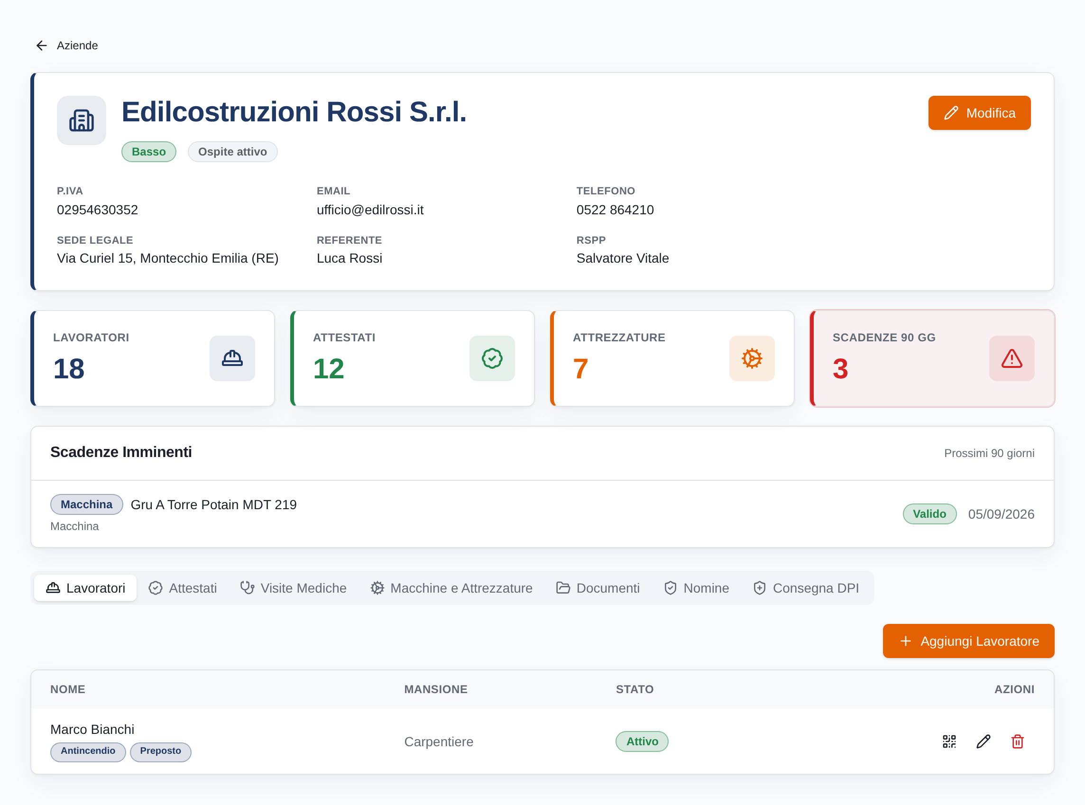Viewport: 1085px width, 805px height.
Task: Click the hard hat icon in Lavoratori card
Action: coord(232,358)
